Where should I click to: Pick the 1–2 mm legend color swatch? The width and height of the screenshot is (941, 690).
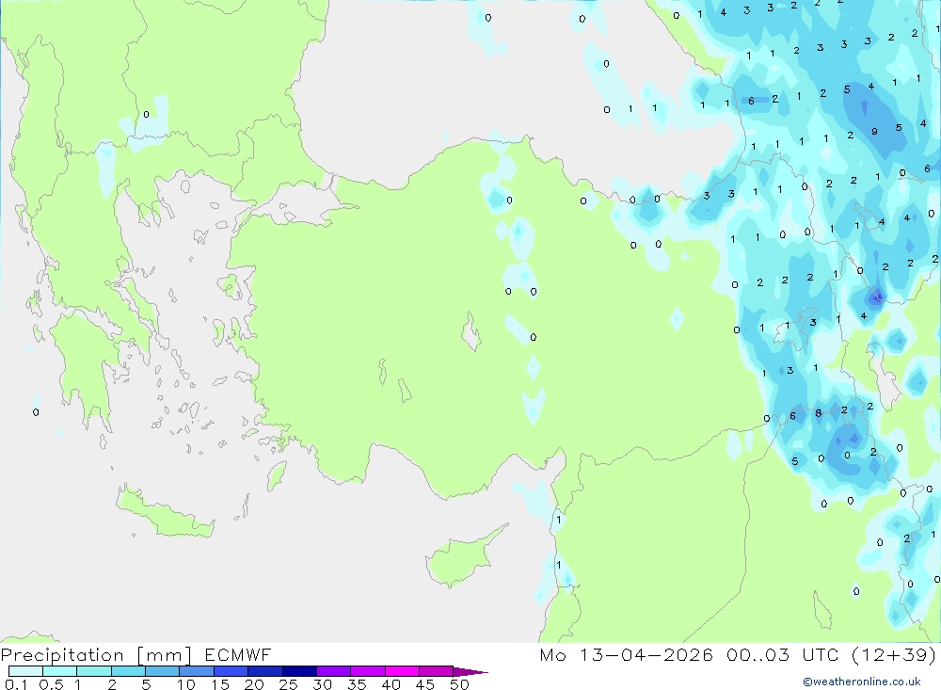(93, 671)
